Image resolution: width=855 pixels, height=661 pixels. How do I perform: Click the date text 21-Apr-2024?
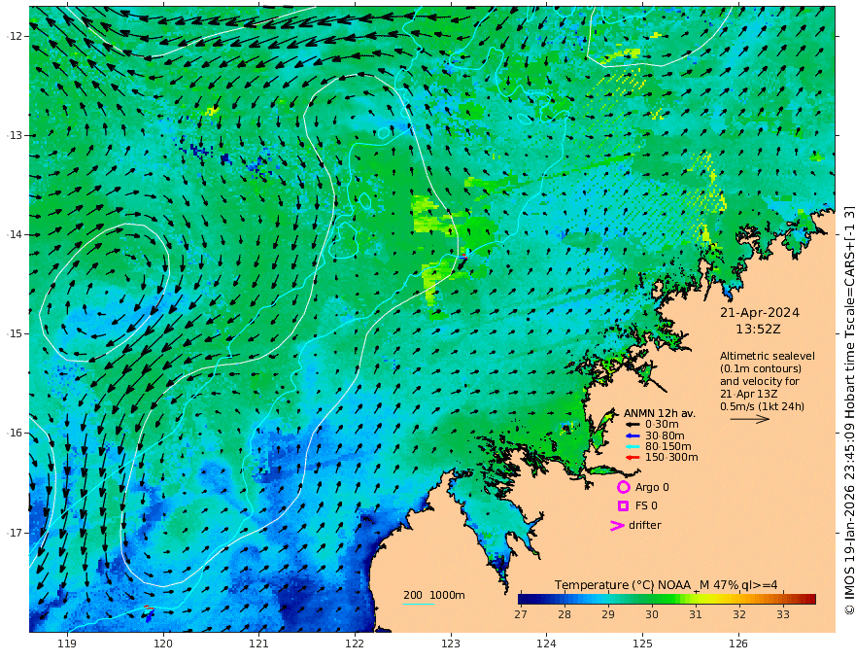coord(760,313)
